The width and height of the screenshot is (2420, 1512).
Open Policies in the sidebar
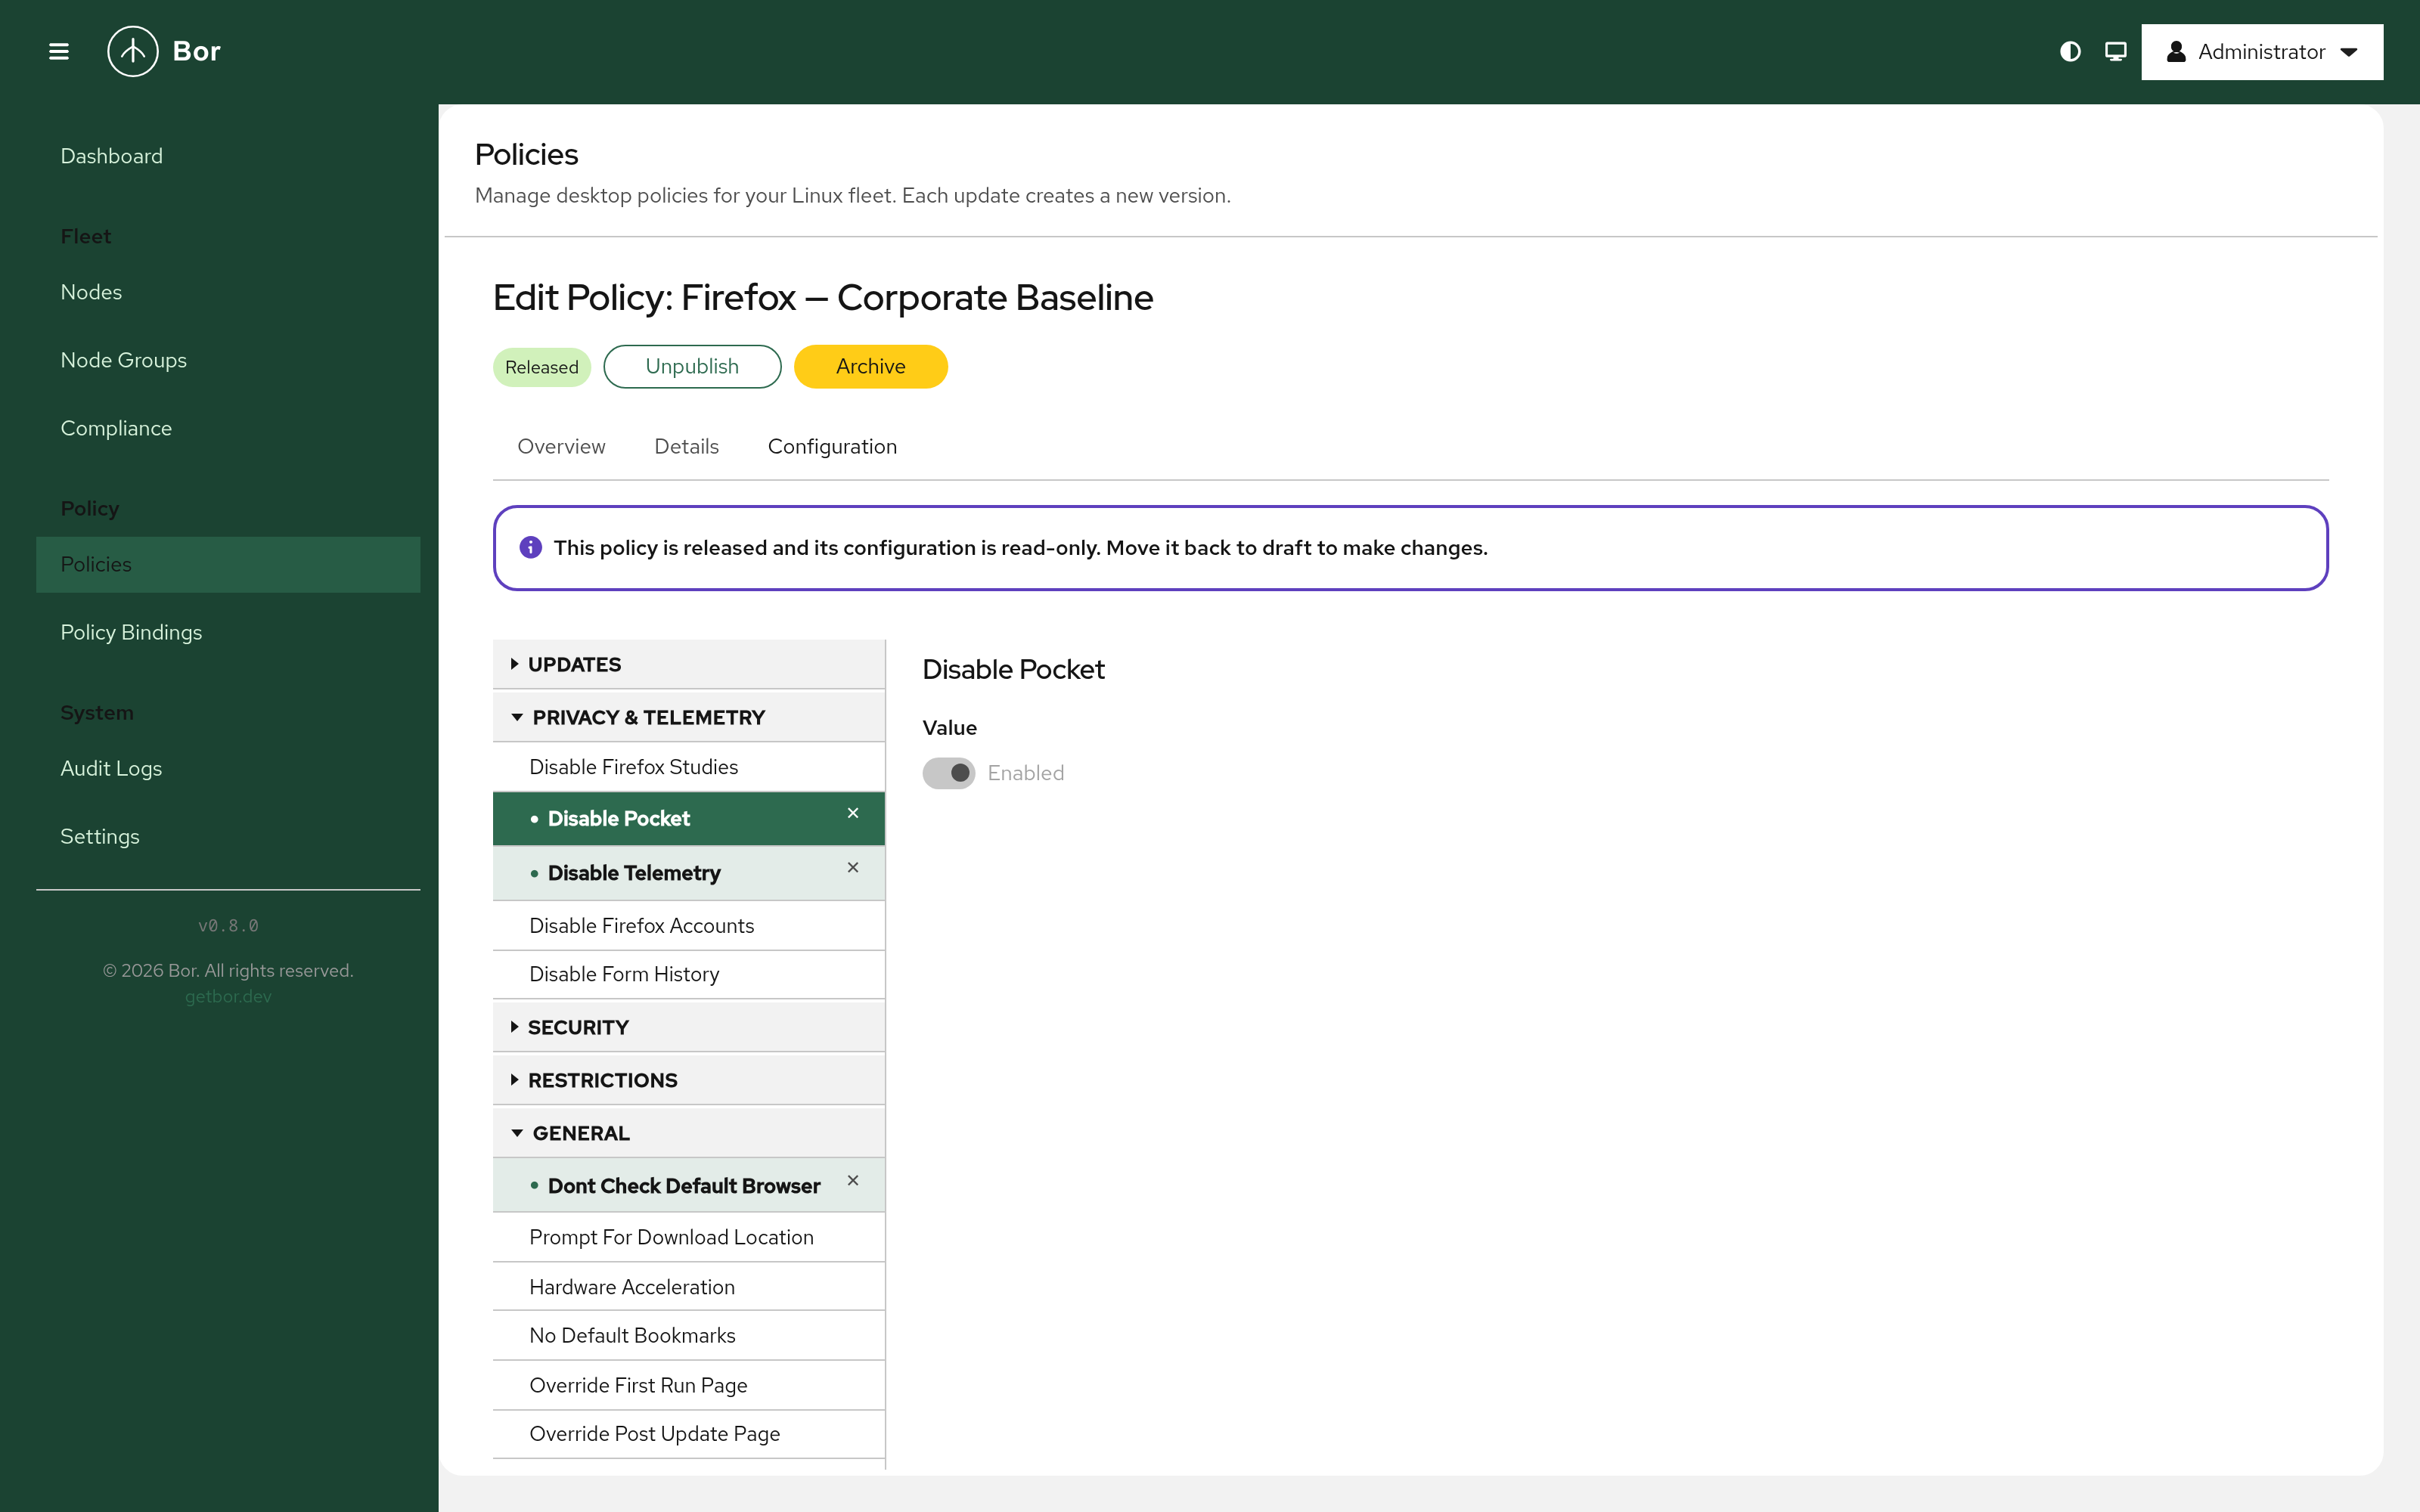tap(228, 564)
